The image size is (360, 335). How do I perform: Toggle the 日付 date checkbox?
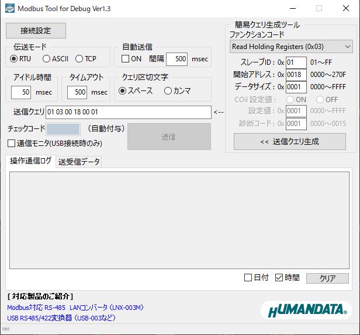click(248, 278)
